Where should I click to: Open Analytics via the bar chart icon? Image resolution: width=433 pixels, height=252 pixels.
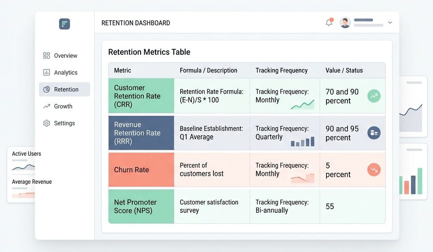coord(46,73)
